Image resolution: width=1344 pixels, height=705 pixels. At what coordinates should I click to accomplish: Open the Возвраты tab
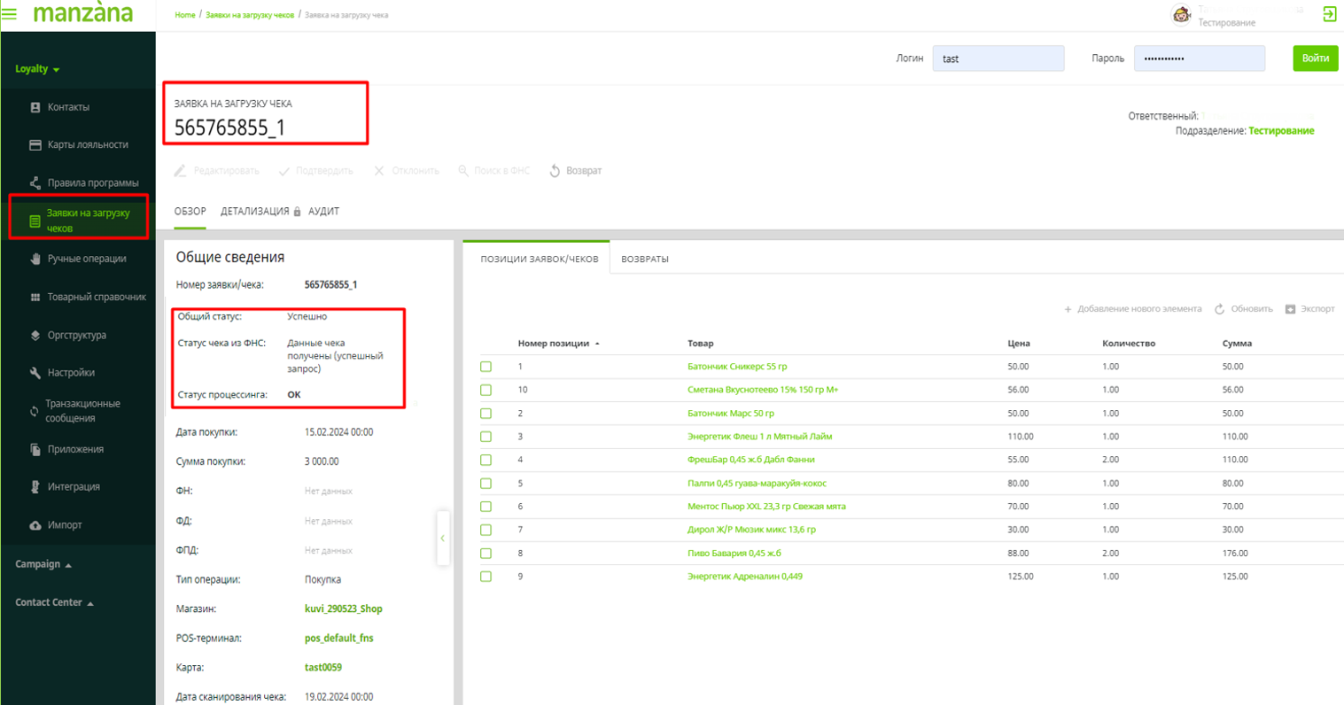coord(644,260)
